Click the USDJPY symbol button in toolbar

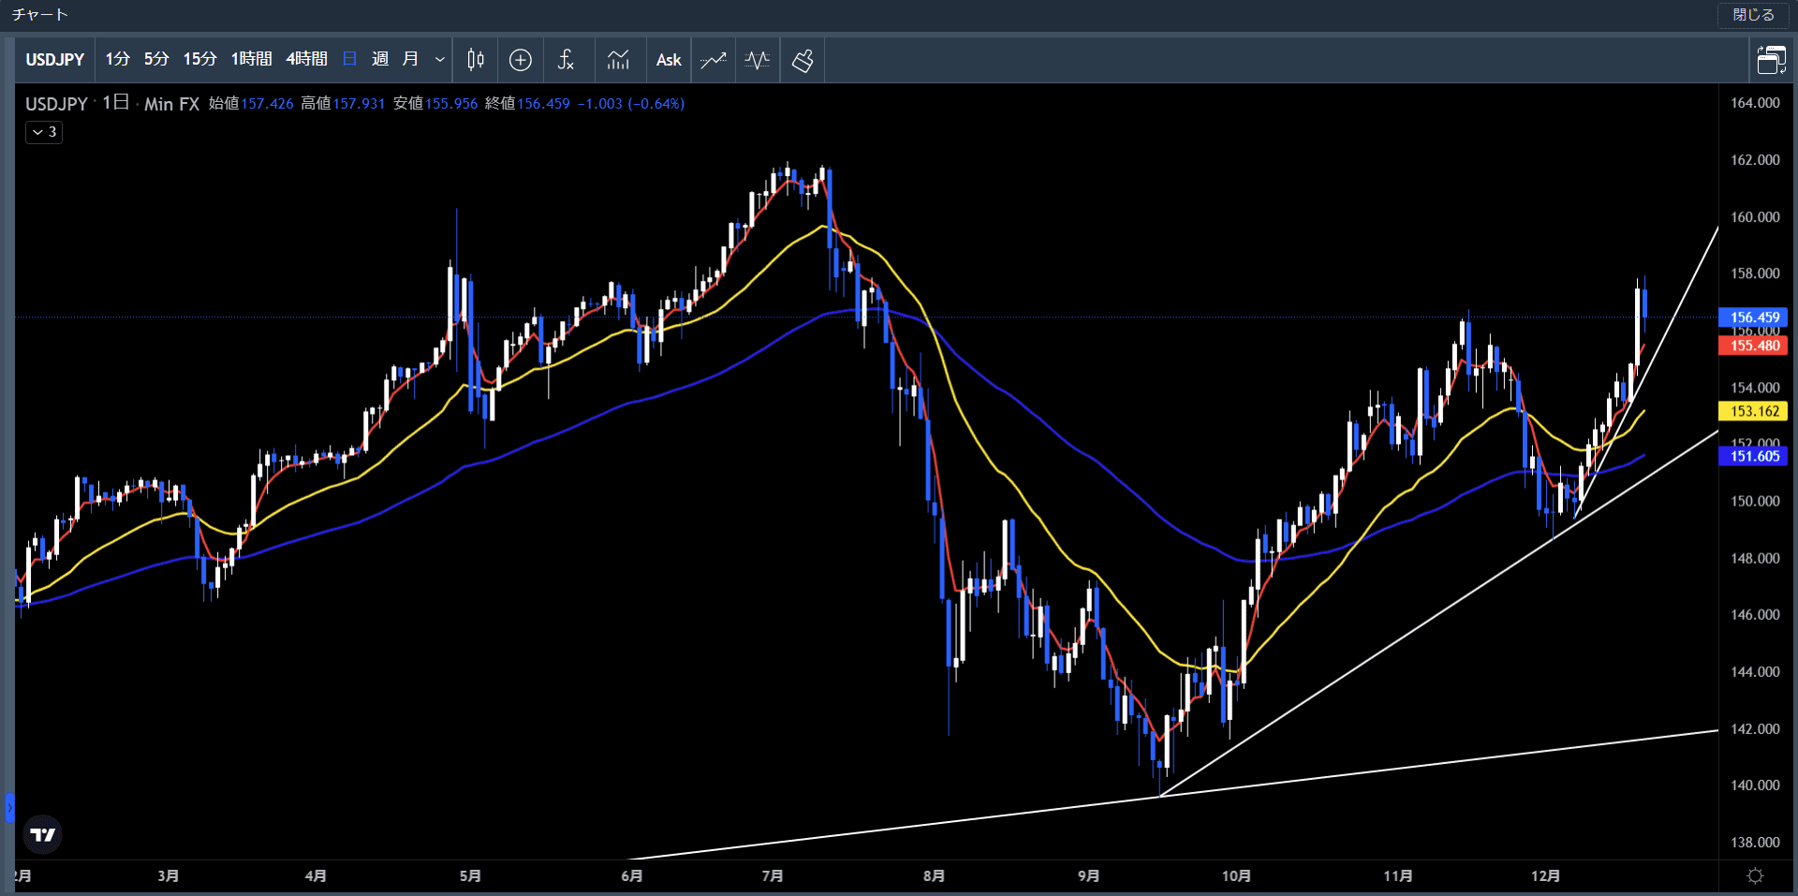click(55, 60)
